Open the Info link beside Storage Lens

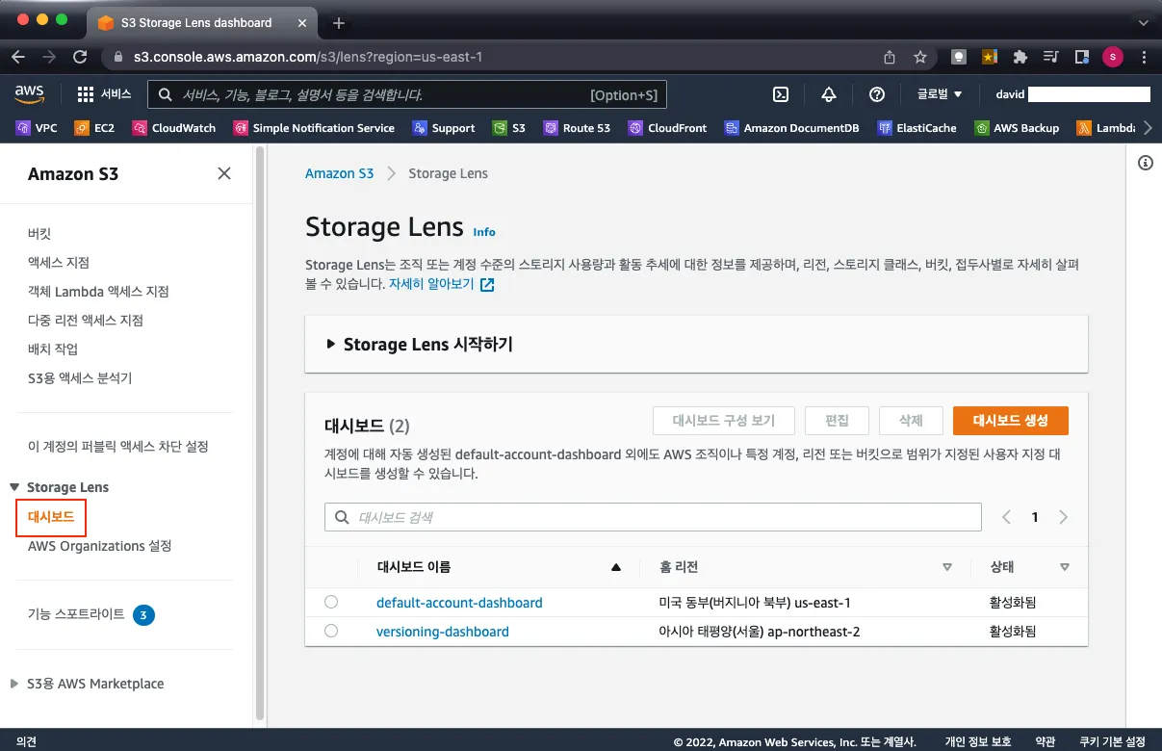pyautogui.click(x=484, y=232)
